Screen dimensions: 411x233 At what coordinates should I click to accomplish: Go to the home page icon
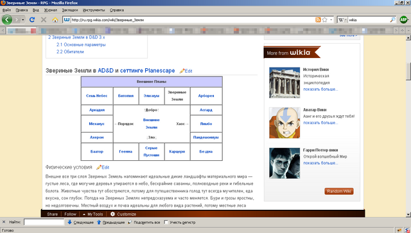(x=55, y=20)
